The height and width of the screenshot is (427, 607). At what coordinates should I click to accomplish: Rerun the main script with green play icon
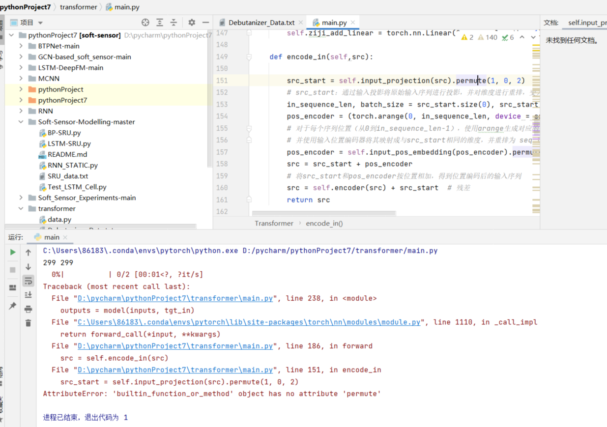click(13, 252)
